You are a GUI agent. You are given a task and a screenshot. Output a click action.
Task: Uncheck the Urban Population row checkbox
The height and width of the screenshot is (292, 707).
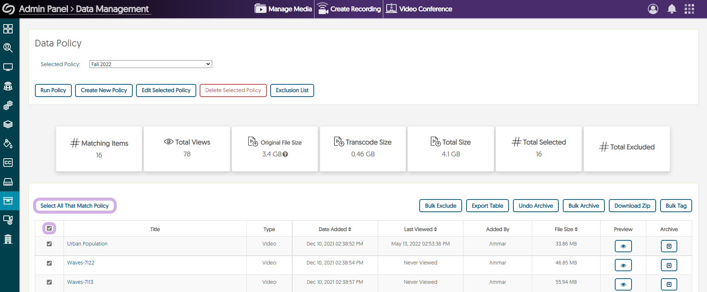[x=49, y=244]
